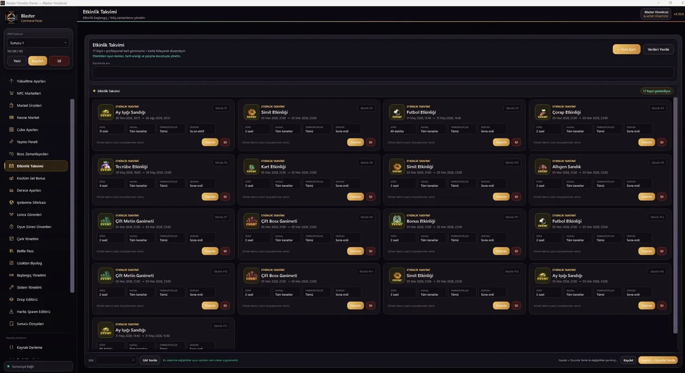The height and width of the screenshot is (373, 685).
Task: Open the GM dropdown in the bottom bar
Action: (x=116, y=360)
